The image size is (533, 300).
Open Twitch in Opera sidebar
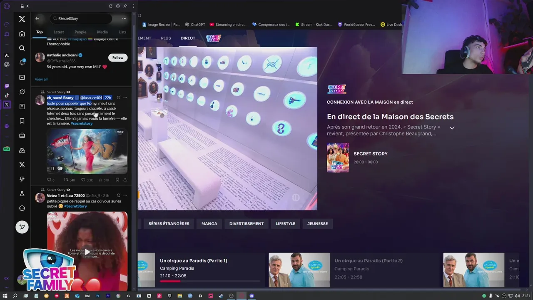(7, 86)
